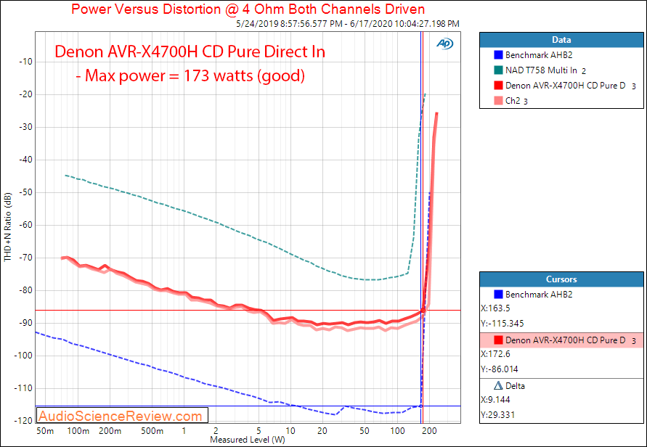Image resolution: width=647 pixels, height=447 pixels.
Task: Click Delta X value 9.144
Action: [495, 400]
